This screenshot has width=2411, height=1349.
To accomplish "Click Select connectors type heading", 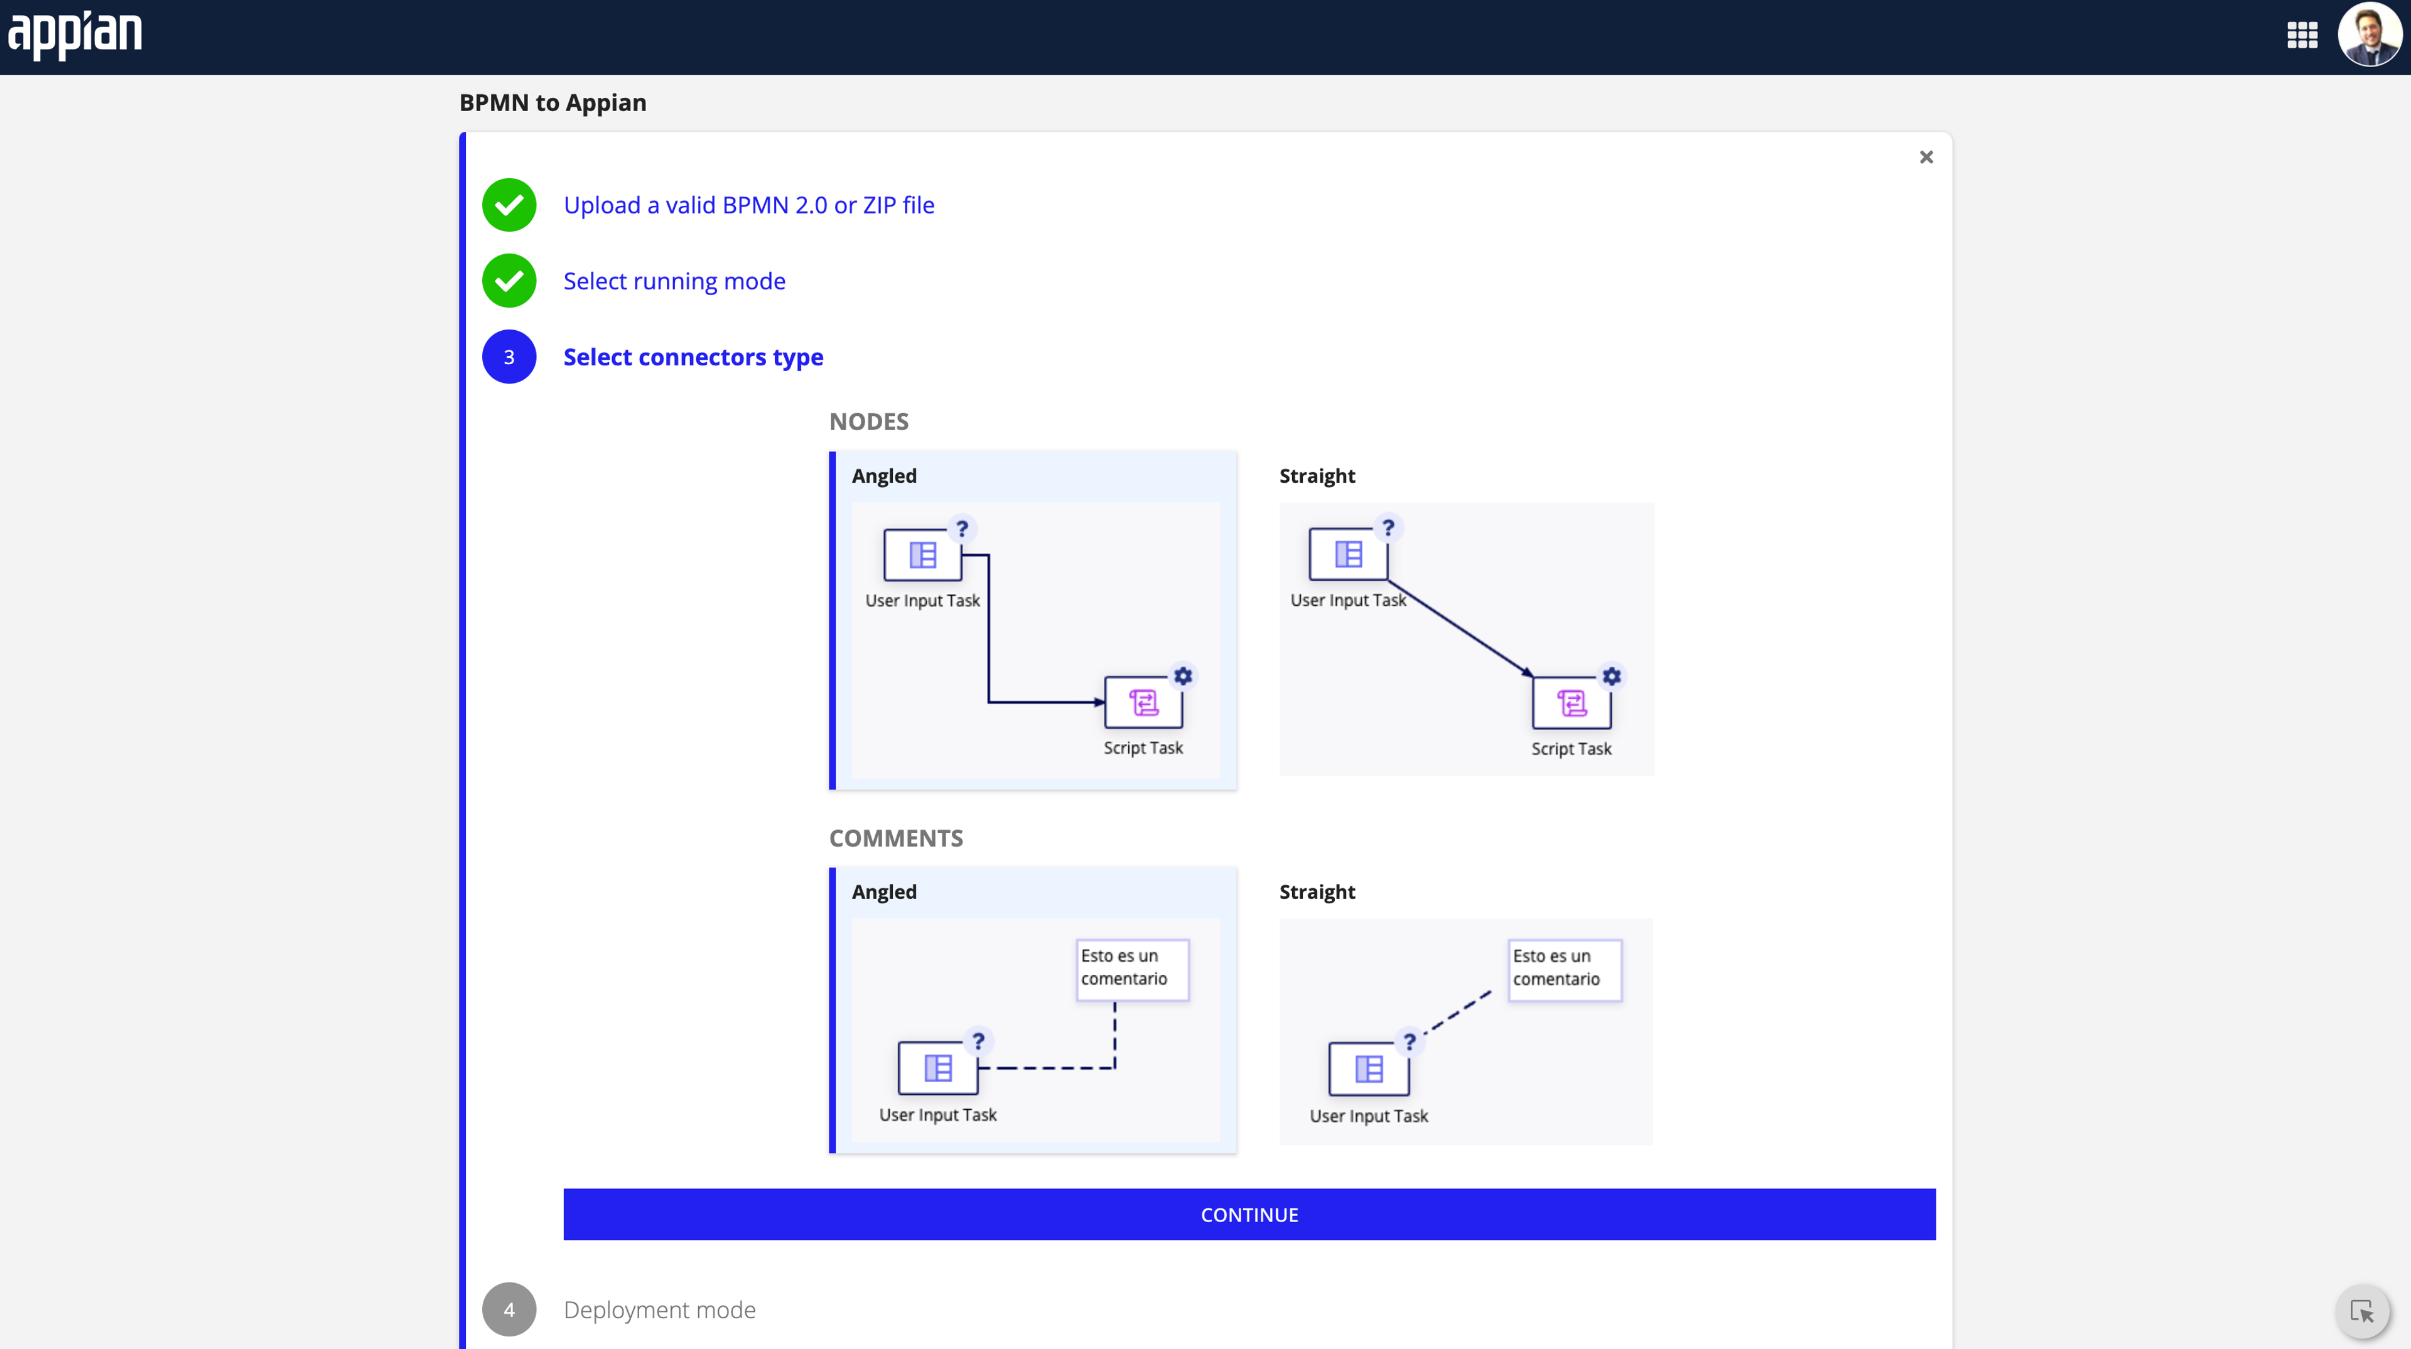I will pyautogui.click(x=694, y=357).
